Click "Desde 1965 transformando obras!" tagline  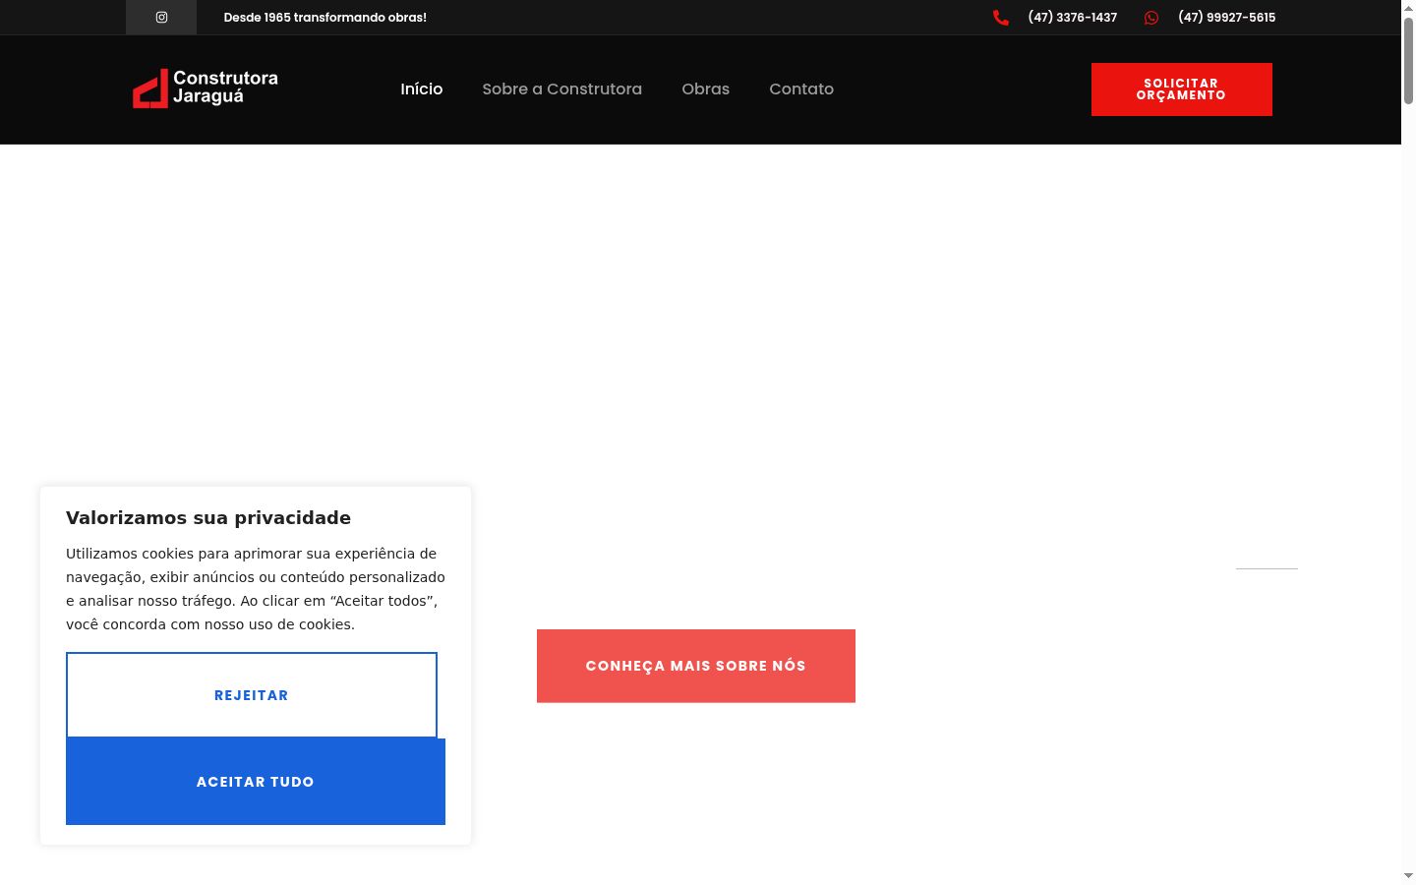325,18
